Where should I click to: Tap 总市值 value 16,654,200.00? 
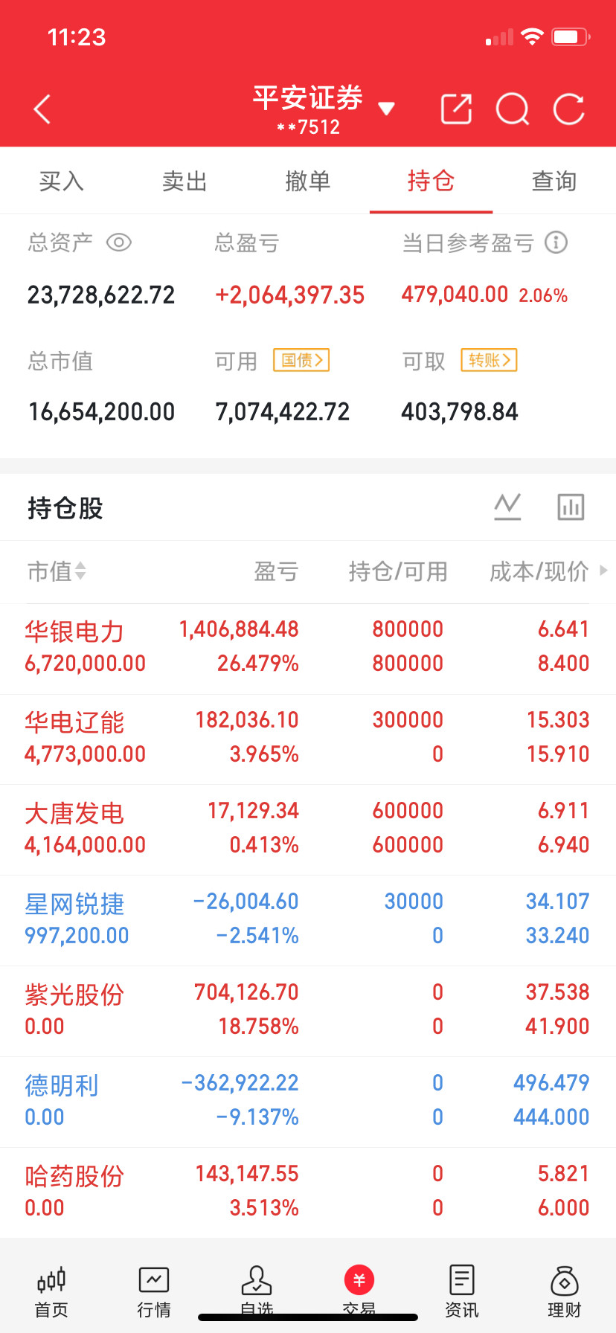pos(101,411)
